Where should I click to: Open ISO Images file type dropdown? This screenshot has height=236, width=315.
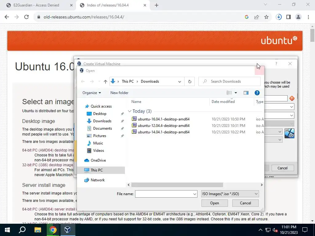(230, 194)
